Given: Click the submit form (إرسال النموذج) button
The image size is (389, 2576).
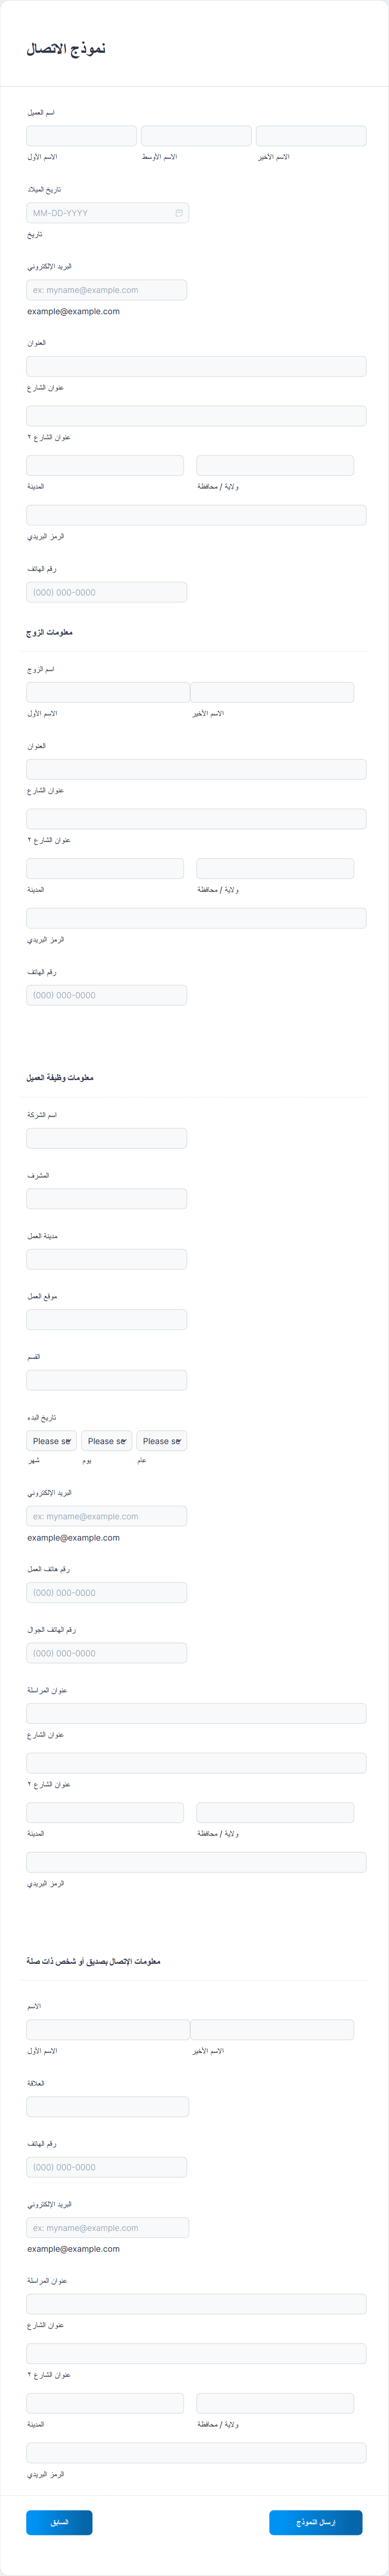Looking at the screenshot, I should pyautogui.click(x=315, y=2523).
